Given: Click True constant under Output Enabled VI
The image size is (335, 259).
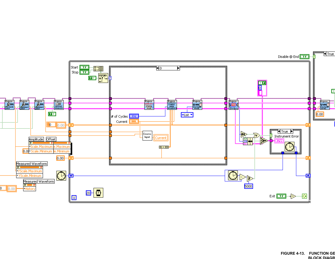Looking at the screenshot, I should 52,114.
